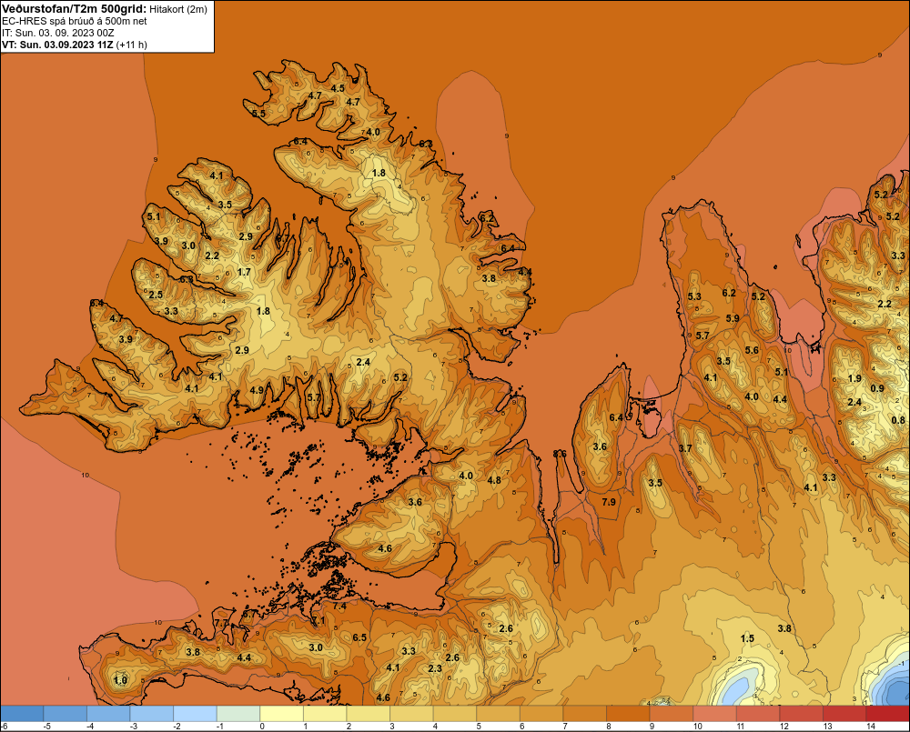Click the 6.5 temperature value on the map
The height and width of the screenshot is (732, 910).
[x=359, y=637]
